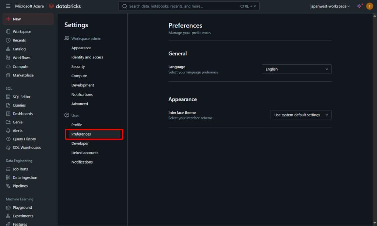377x226 pixels.
Task: Go to Workflows in the sidebar
Action: (21, 58)
